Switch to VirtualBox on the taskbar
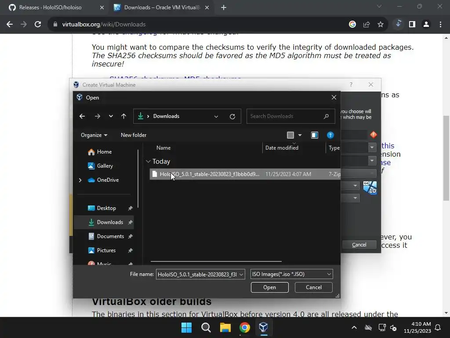The width and height of the screenshot is (450, 338). (x=264, y=327)
